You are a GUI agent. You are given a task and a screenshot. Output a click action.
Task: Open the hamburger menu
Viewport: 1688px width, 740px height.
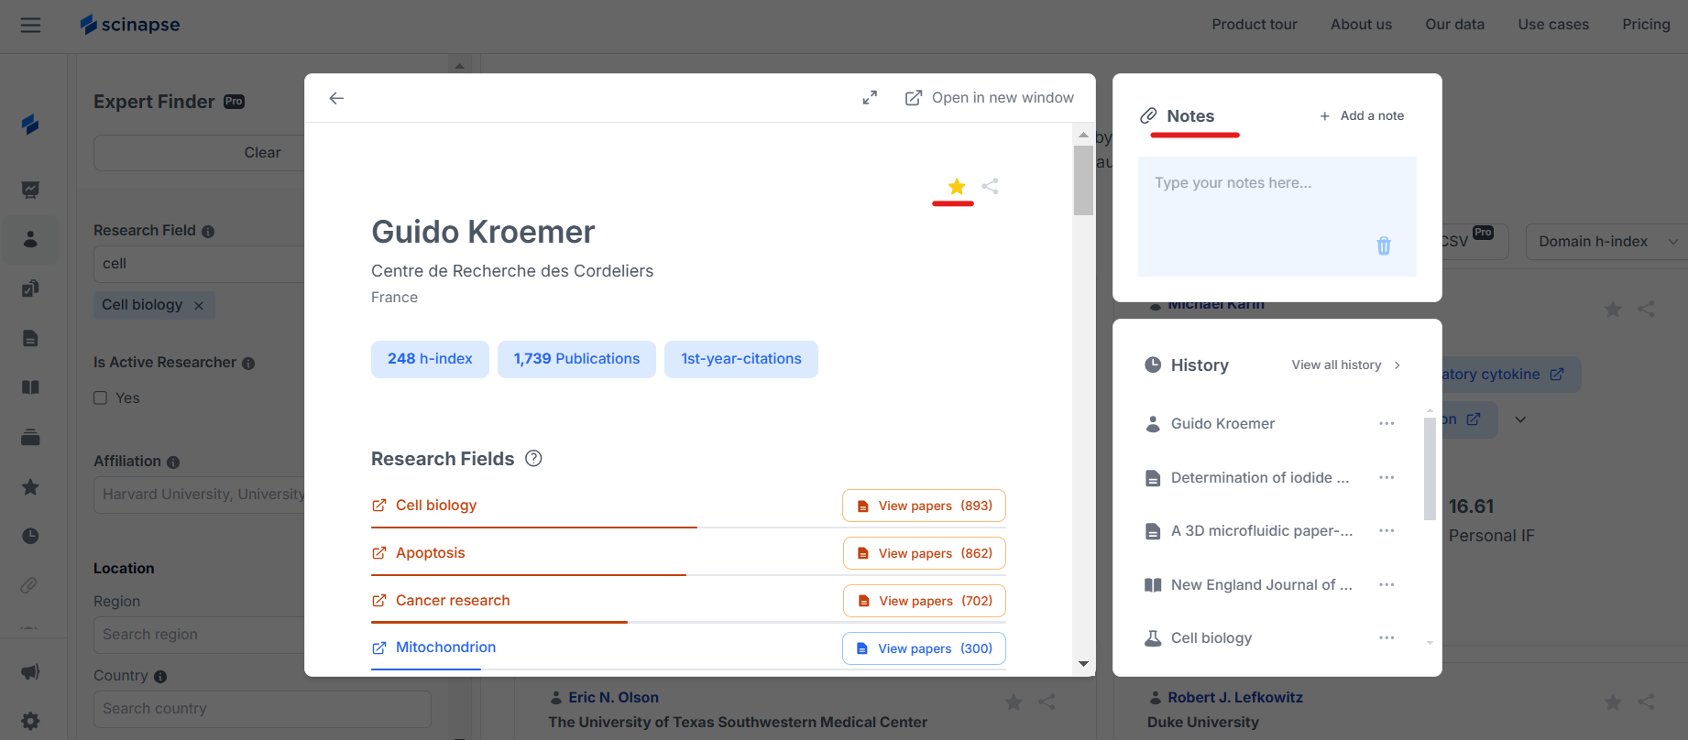click(x=30, y=25)
